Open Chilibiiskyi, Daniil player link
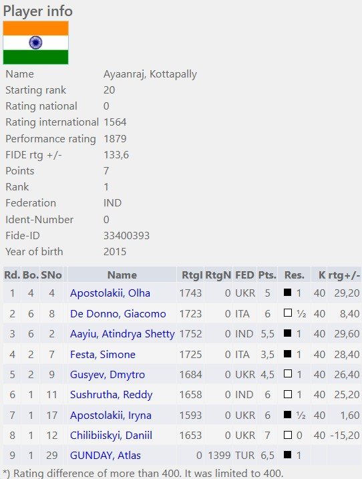The image size is (362, 479). pos(111,436)
